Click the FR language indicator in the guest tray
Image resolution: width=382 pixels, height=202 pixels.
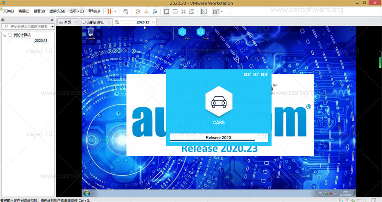[x=320, y=193]
